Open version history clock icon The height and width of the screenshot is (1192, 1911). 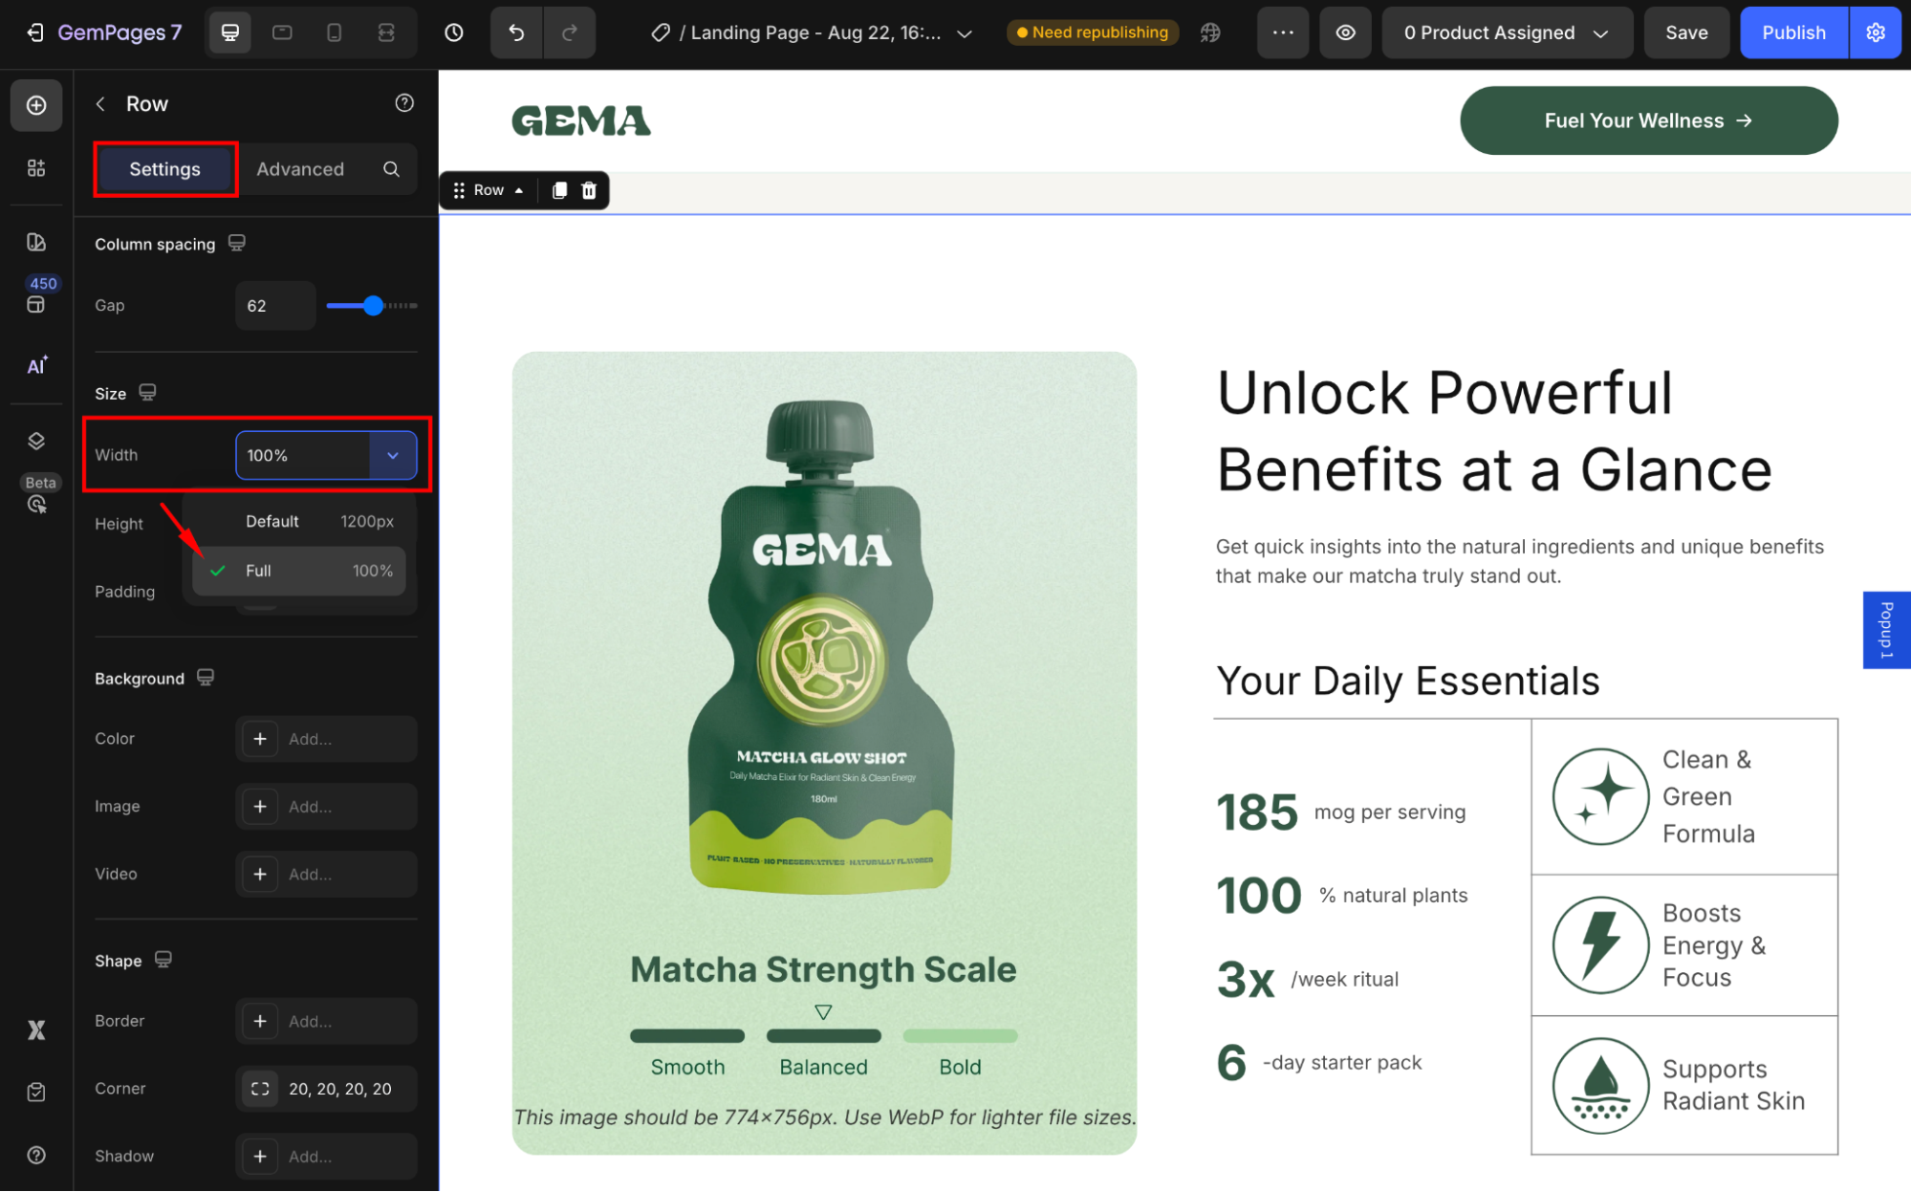454,33
